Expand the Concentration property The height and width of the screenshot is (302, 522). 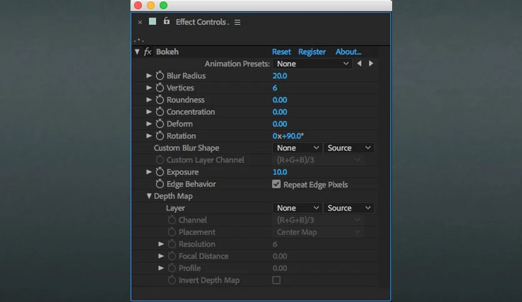pyautogui.click(x=149, y=112)
